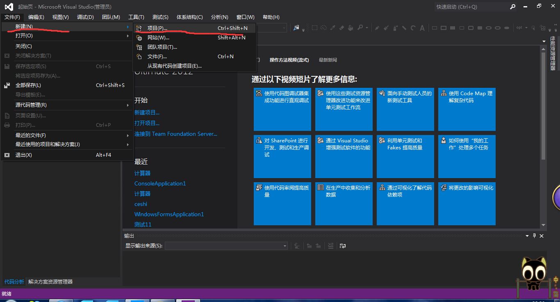This screenshot has width=560, height=302.
Task: Open the 工具(T) menu
Action: coord(136,17)
